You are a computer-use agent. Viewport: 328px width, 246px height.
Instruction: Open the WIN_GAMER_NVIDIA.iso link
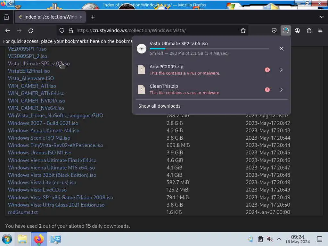tap(37, 101)
